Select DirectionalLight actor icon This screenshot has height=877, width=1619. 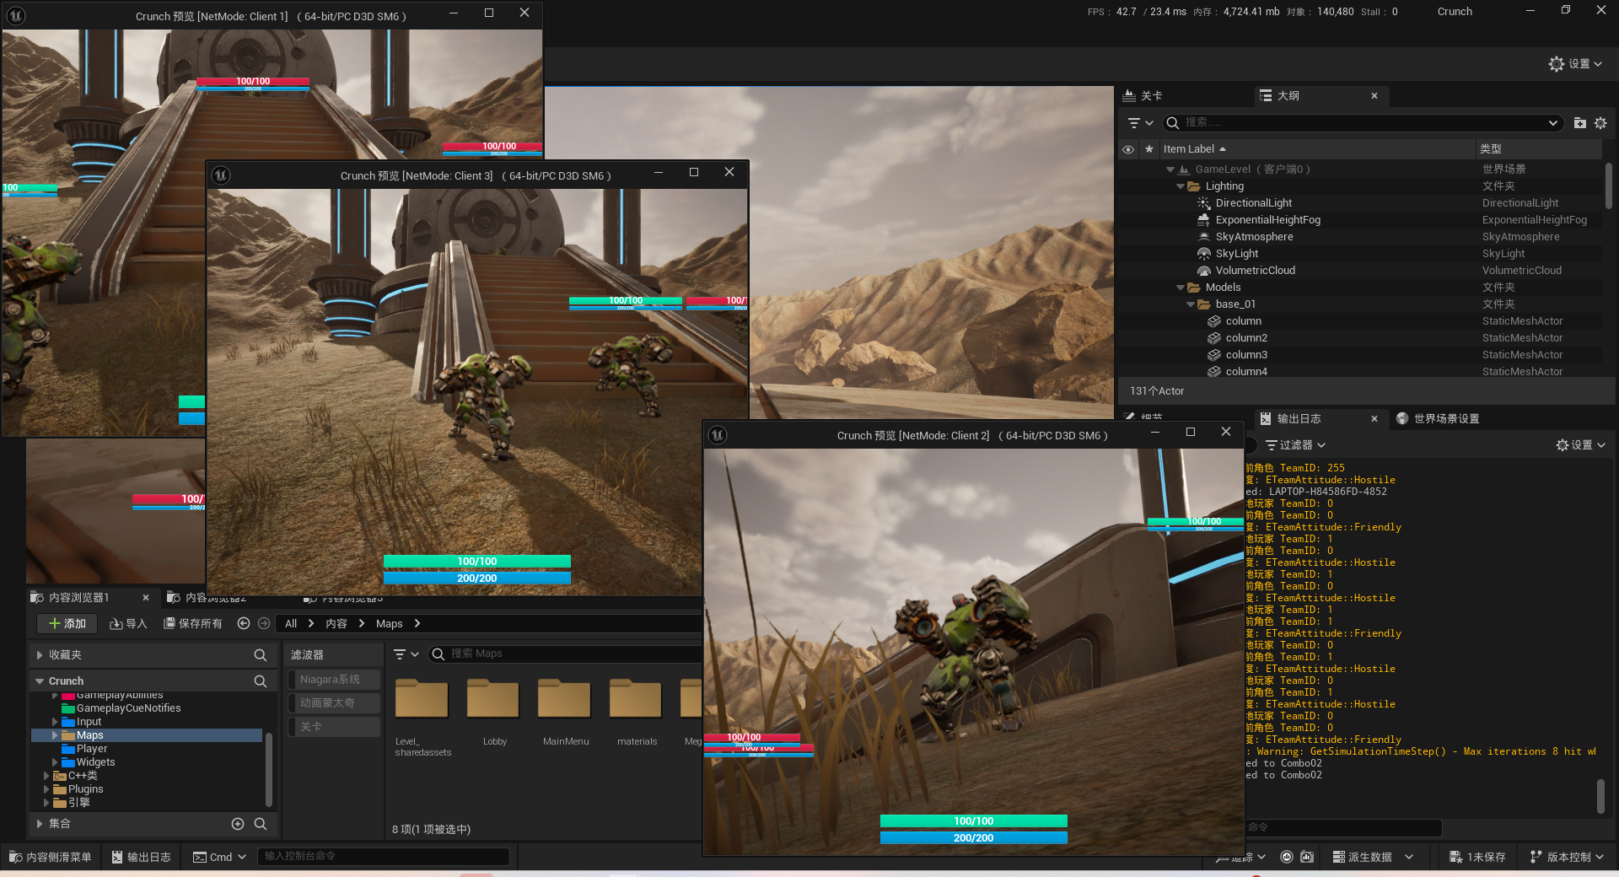[1204, 203]
